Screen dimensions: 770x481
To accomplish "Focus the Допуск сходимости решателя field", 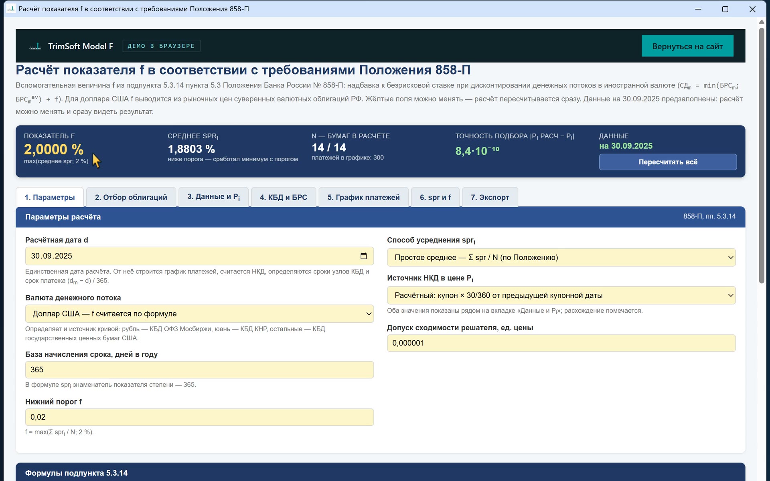I will coord(561,343).
